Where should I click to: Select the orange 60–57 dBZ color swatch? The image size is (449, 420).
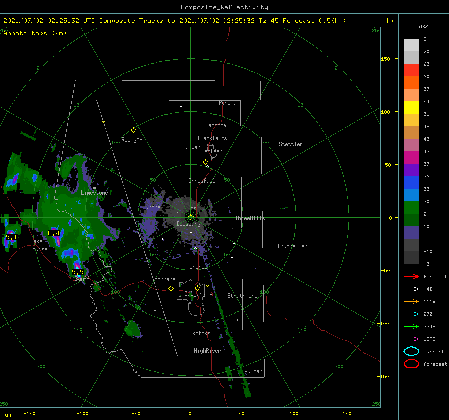(x=411, y=82)
